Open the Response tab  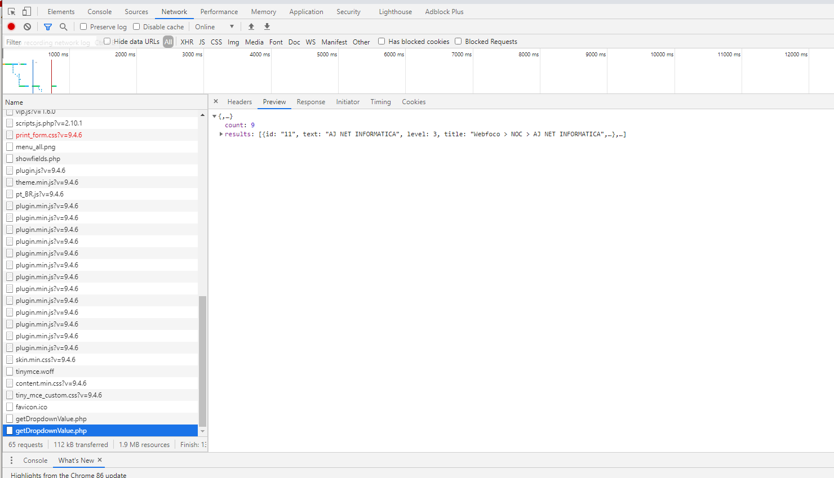point(310,102)
